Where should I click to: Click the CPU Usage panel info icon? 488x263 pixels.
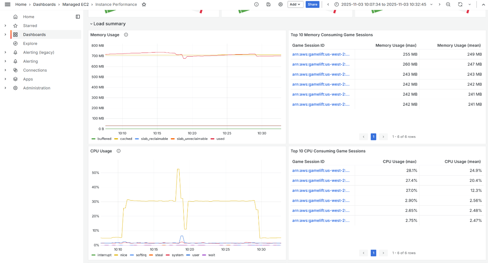118,151
